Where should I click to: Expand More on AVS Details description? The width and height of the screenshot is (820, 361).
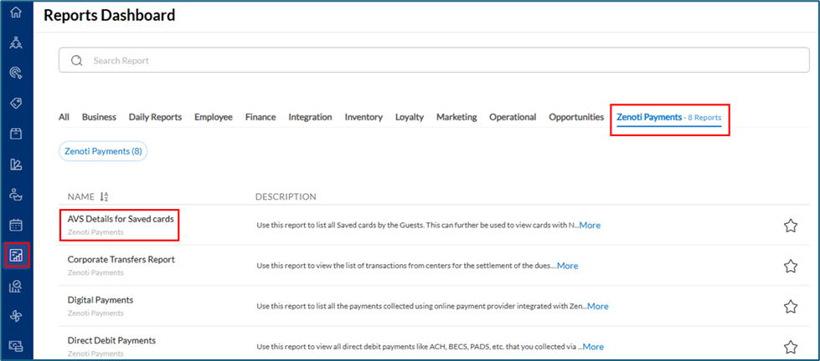[590, 226]
